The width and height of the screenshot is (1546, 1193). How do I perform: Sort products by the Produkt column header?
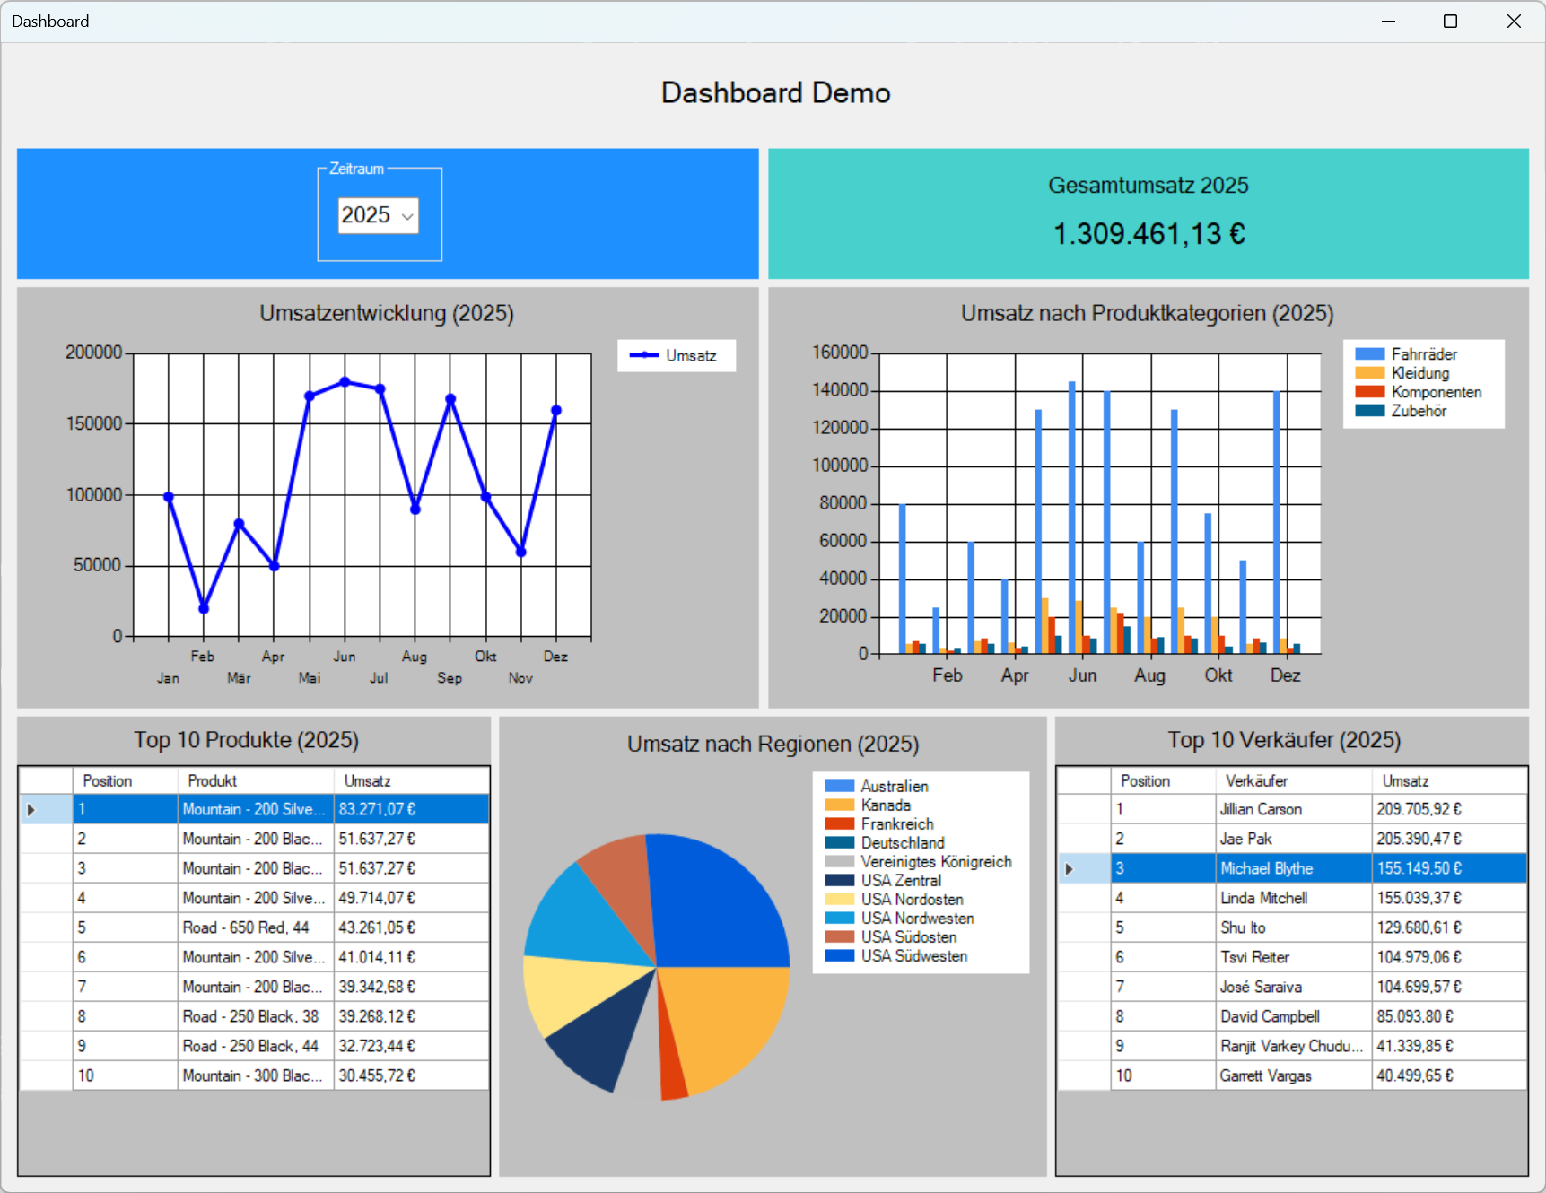pyautogui.click(x=255, y=780)
